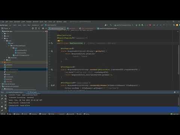
Task: Click the Build hammer icon in toolbar
Action: pyautogui.click(x=111, y=25)
